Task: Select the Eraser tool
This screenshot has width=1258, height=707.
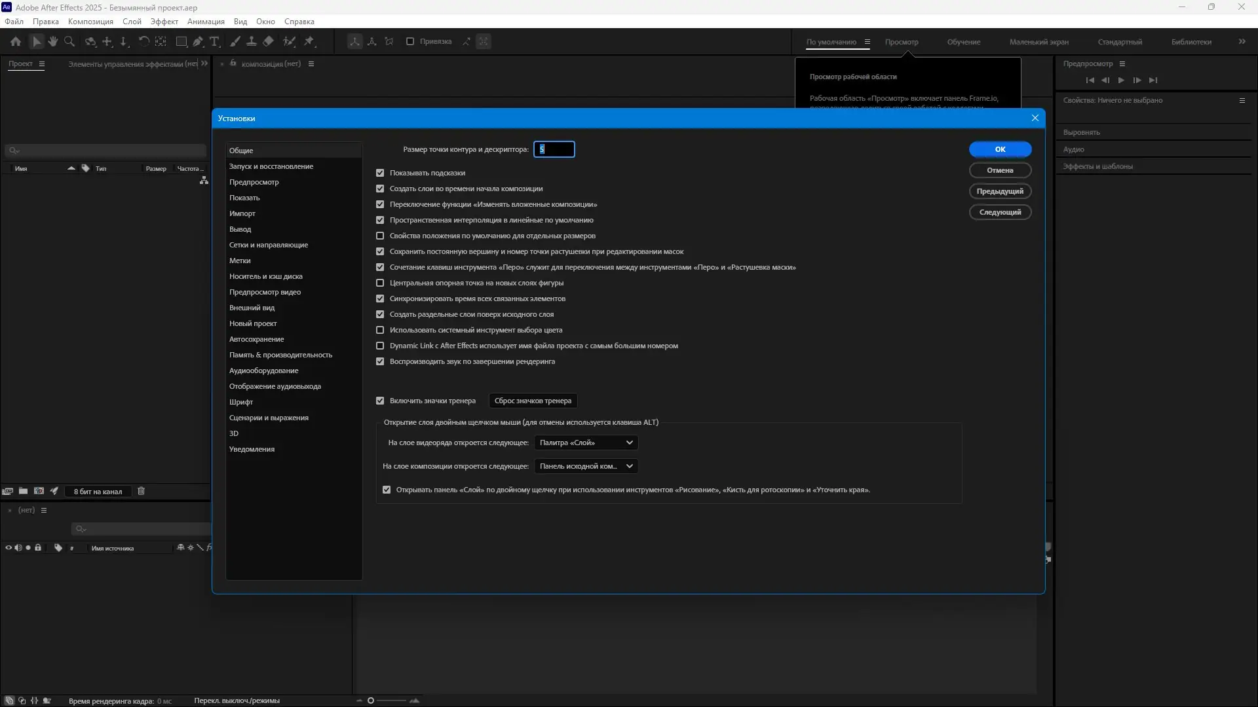Action: coord(269,41)
